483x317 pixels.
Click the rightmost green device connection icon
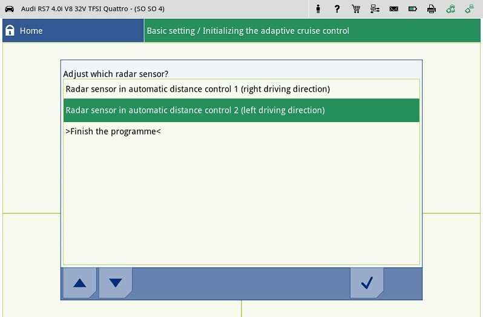point(469,9)
